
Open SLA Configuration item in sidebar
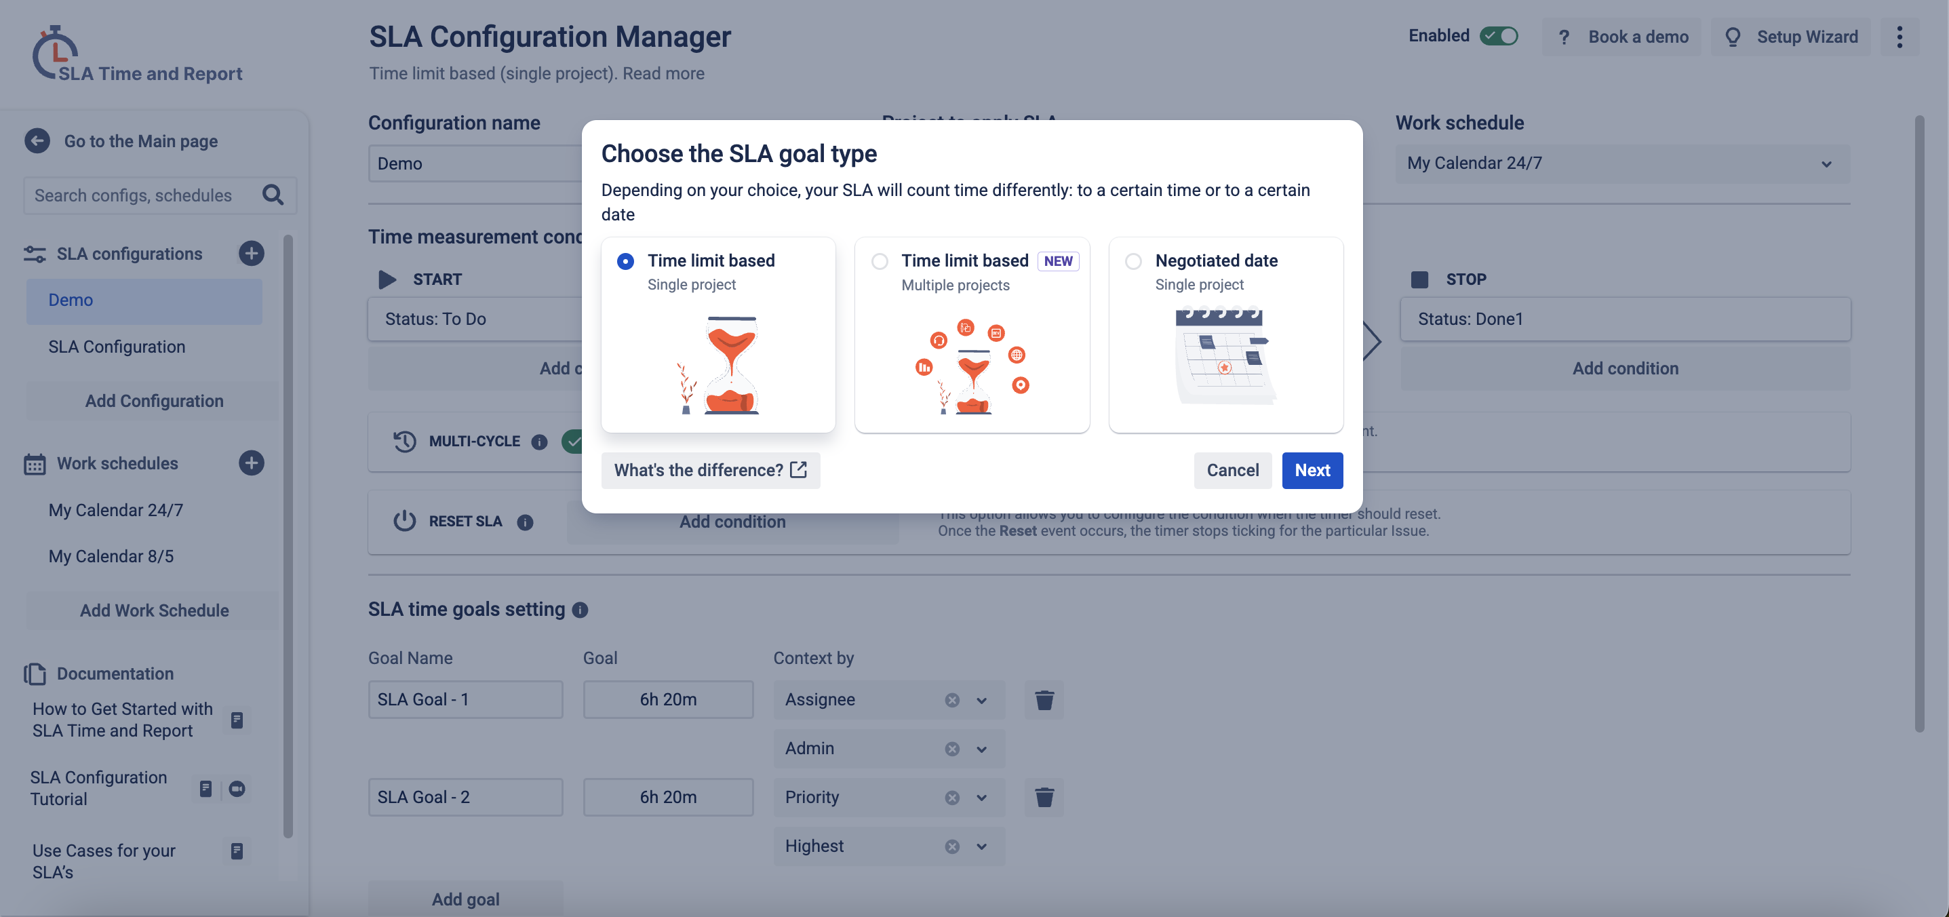point(117,347)
